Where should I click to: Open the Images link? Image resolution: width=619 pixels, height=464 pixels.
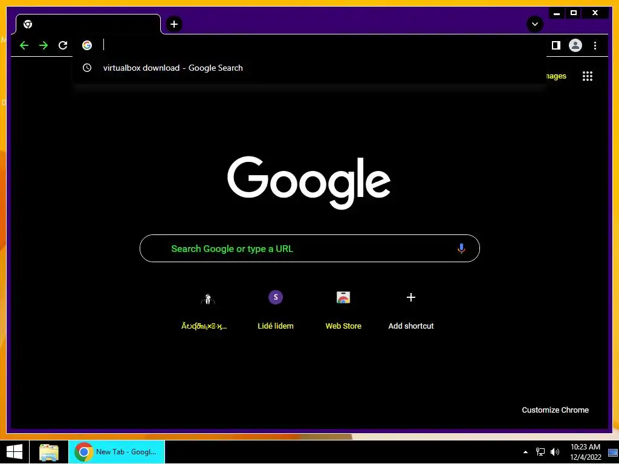pyautogui.click(x=556, y=76)
